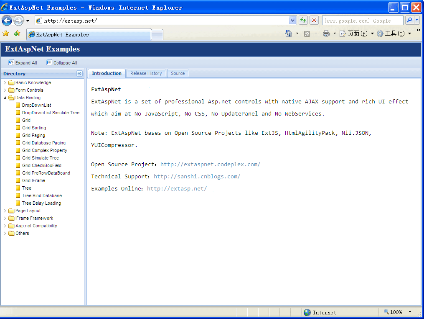The width and height of the screenshot is (424, 319).
Task: Open the Grid Paging example
Action: [33, 135]
